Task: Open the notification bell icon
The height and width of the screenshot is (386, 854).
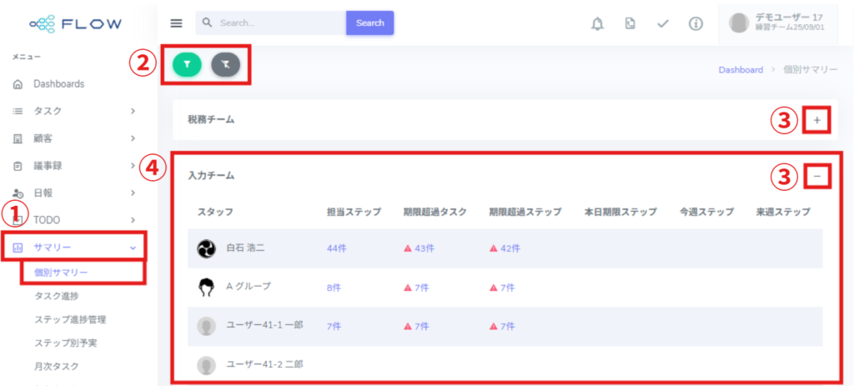Action: 597,23
